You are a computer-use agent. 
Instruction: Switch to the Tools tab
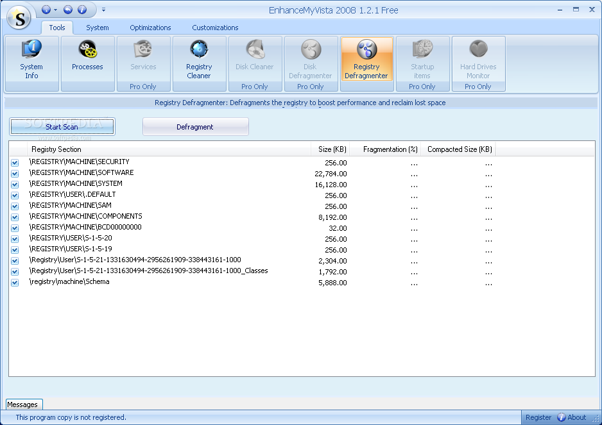click(57, 28)
